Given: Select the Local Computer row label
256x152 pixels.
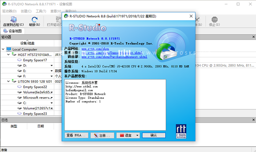Looking at the screenshot, I should (25, 49).
